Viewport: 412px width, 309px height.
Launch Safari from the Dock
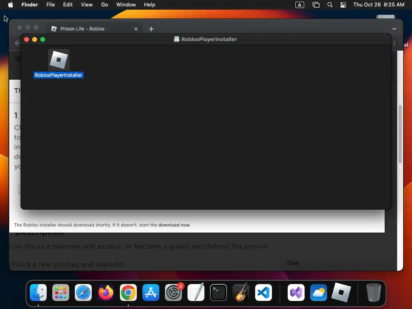pyautogui.click(x=83, y=293)
